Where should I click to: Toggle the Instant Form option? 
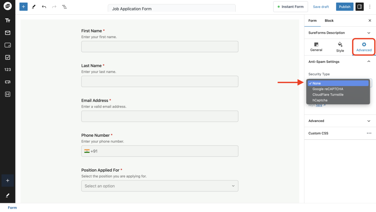290,7
